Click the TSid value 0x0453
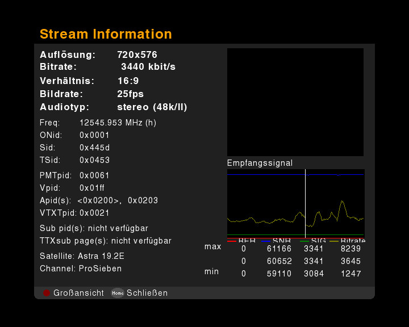This screenshot has width=409, height=327. click(x=95, y=160)
